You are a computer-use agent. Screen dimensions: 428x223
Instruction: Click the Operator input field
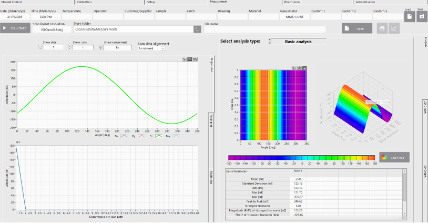(108, 17)
